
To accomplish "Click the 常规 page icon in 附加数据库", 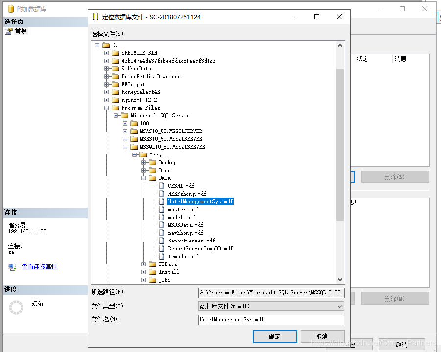I will click(9, 31).
